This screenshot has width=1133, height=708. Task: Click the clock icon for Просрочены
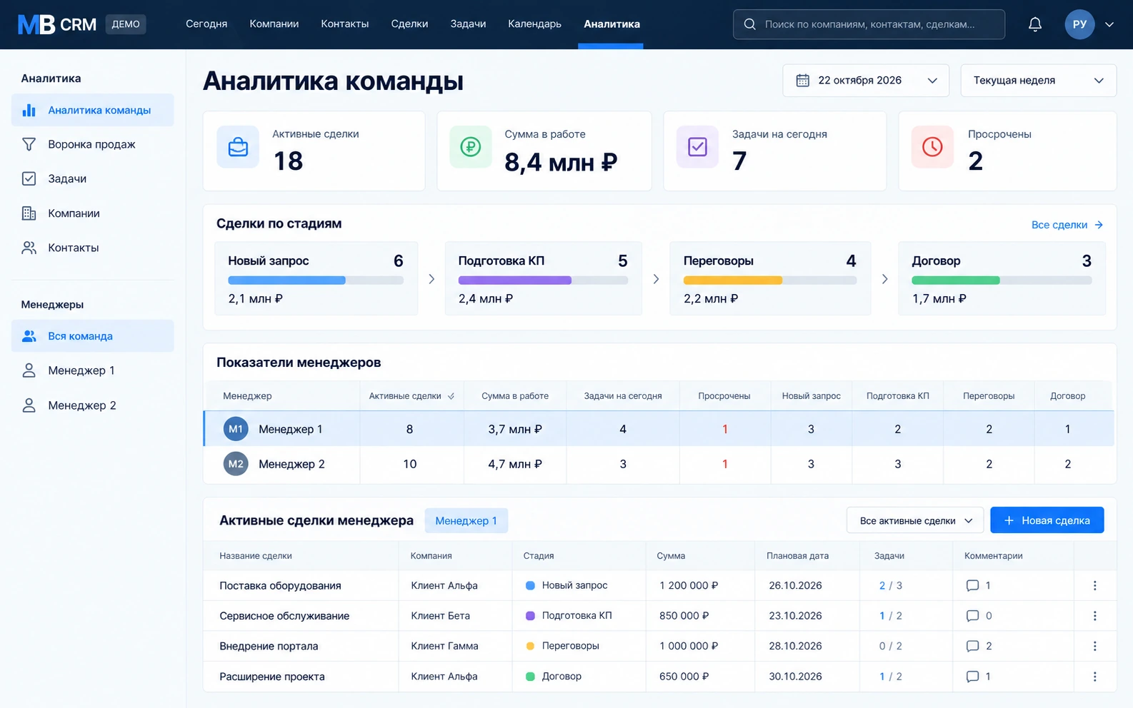[932, 147]
